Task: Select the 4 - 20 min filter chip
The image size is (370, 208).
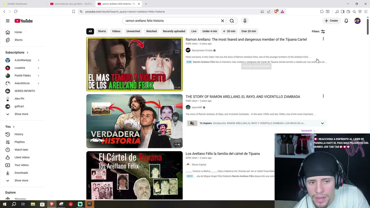Action: point(229,31)
